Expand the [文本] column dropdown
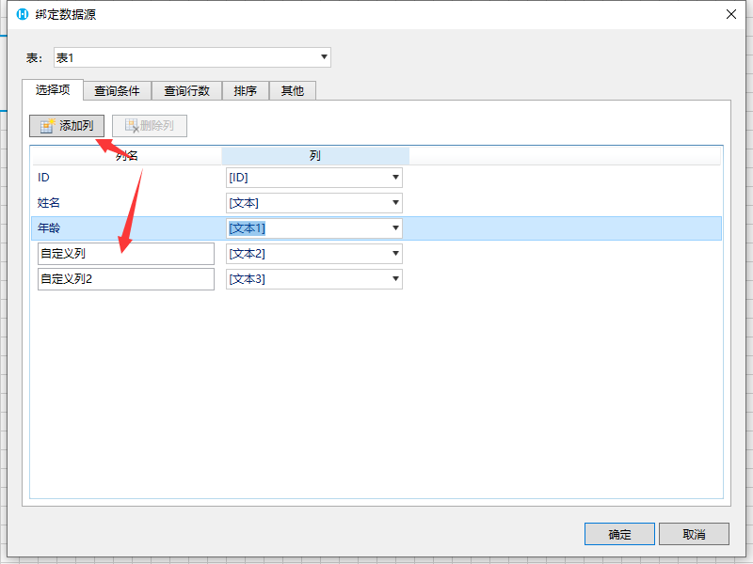Screen dimensions: 753x564 pyautogui.click(x=395, y=203)
